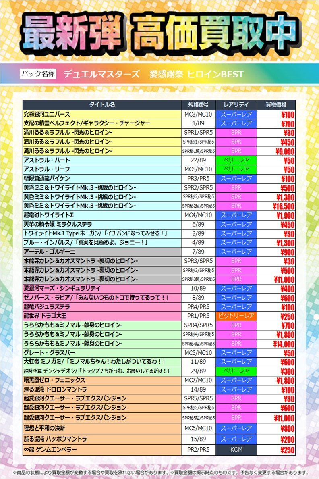Screen dimensions: 319x479
Task: Select title 愛銀河マーズ・シンギュラリティ
Action: (x=62, y=288)
